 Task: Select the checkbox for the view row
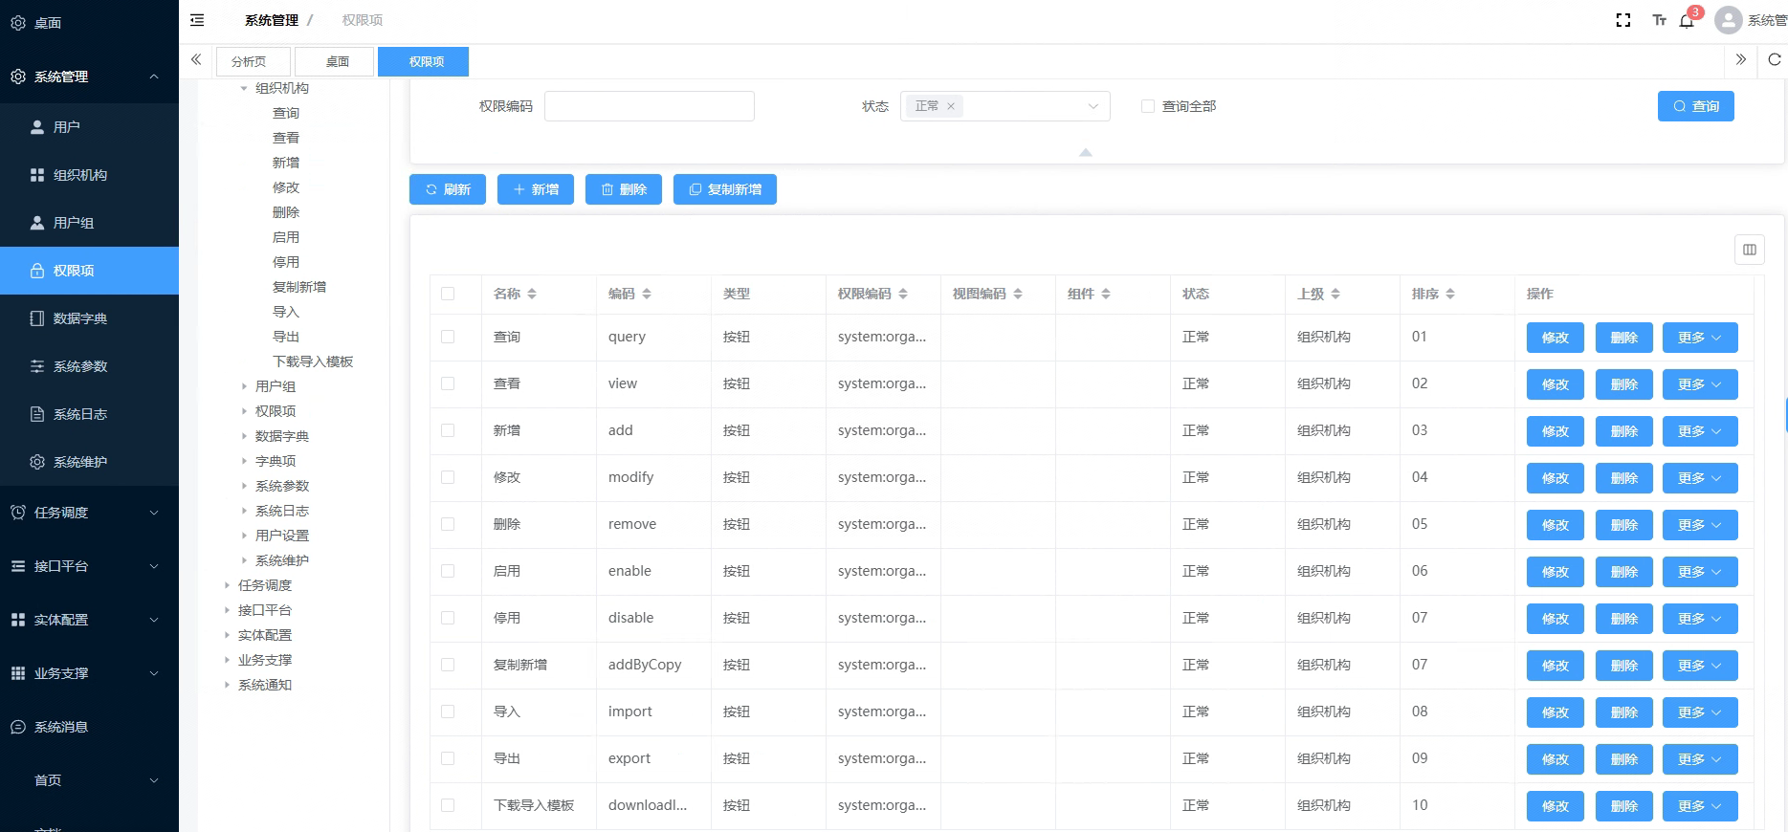click(x=448, y=383)
